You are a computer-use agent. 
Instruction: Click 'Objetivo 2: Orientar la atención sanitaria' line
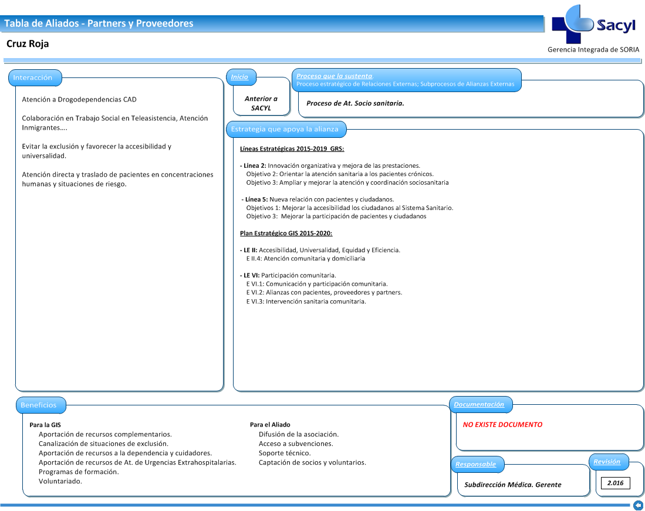pos(340,174)
